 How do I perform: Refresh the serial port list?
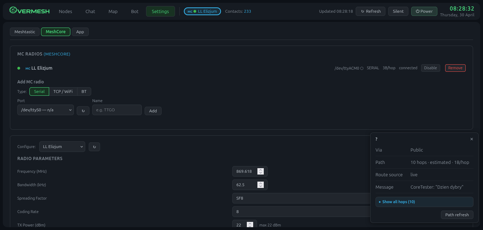coord(83,111)
